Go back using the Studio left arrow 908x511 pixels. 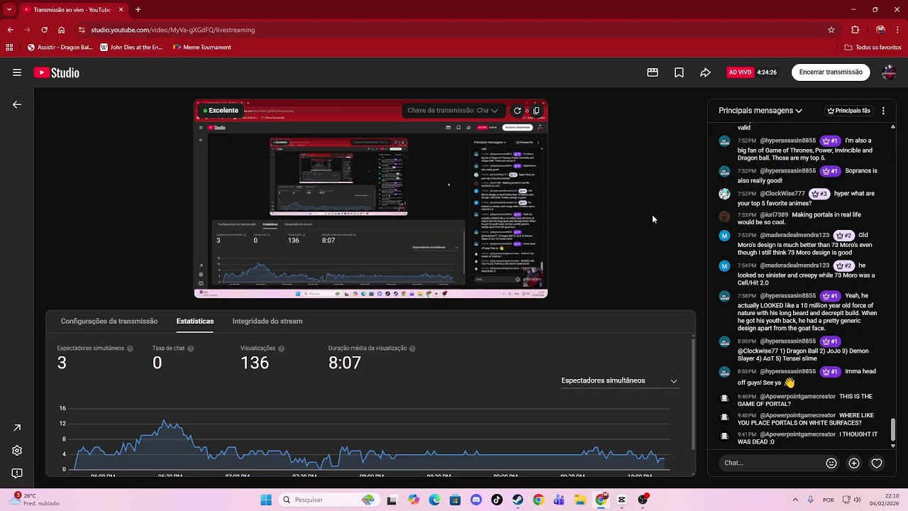point(17,104)
